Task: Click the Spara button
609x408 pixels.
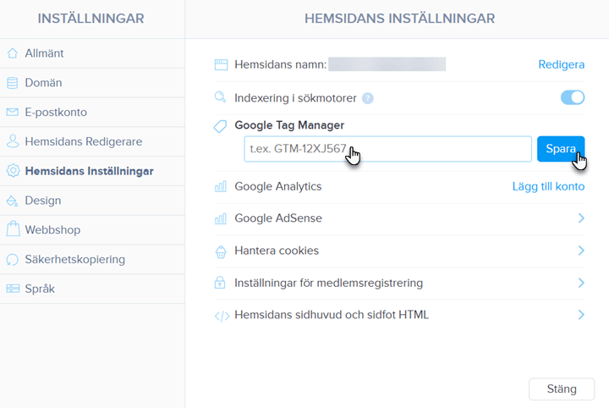Action: tap(561, 149)
